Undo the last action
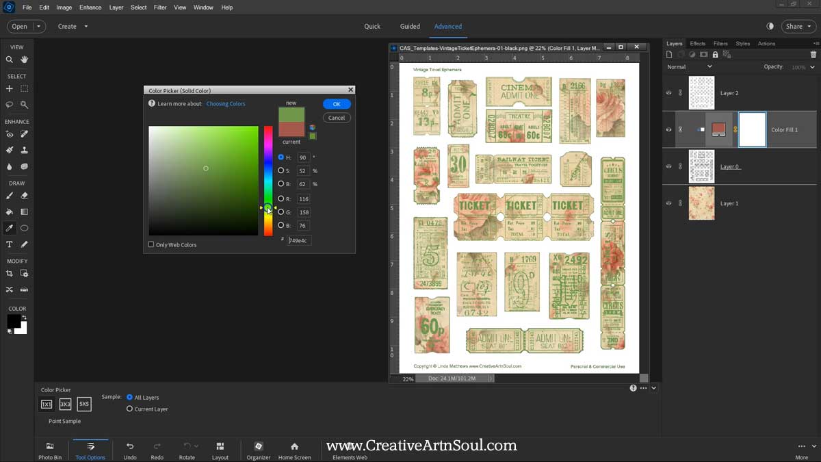This screenshot has height=462, width=821. (x=130, y=450)
